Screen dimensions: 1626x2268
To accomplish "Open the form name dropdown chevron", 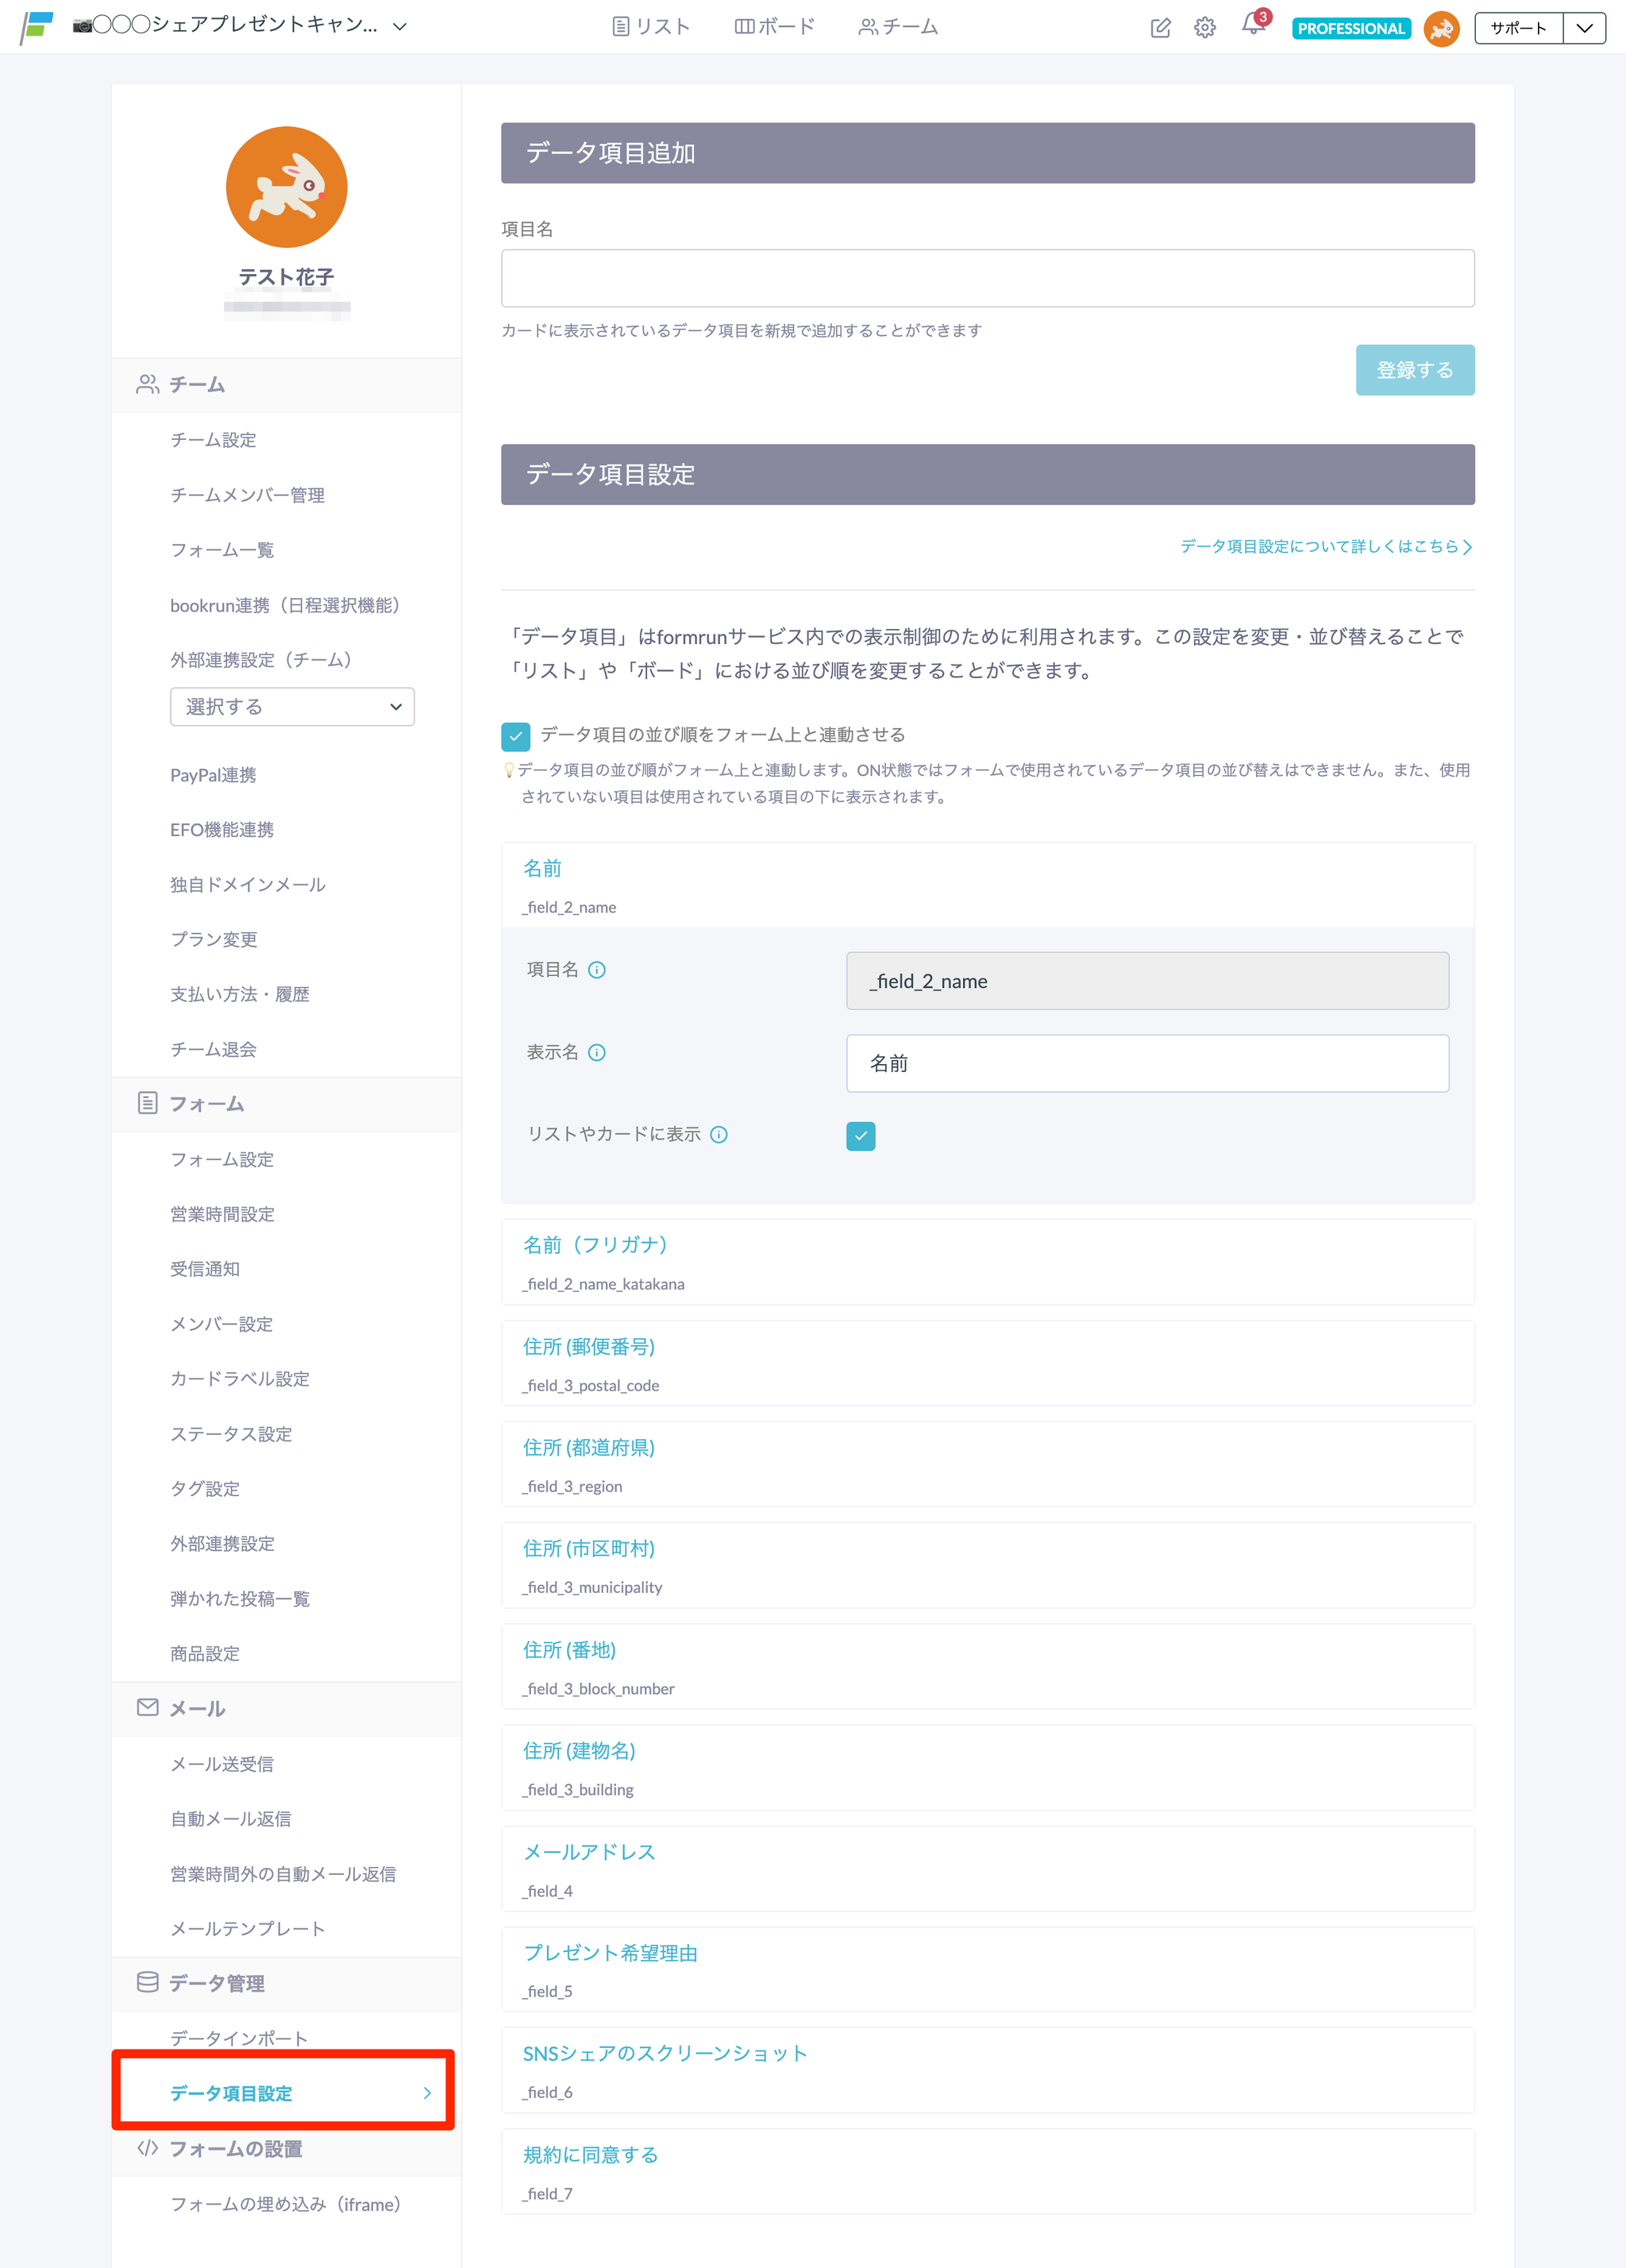I will 400,27.
